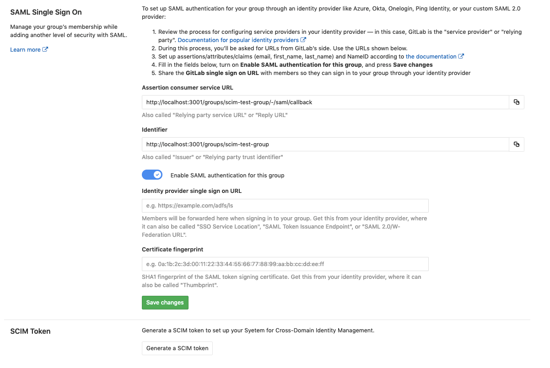Click external-link icon beside Learn more
Viewport: 550px width, 368px height.
click(45, 49)
